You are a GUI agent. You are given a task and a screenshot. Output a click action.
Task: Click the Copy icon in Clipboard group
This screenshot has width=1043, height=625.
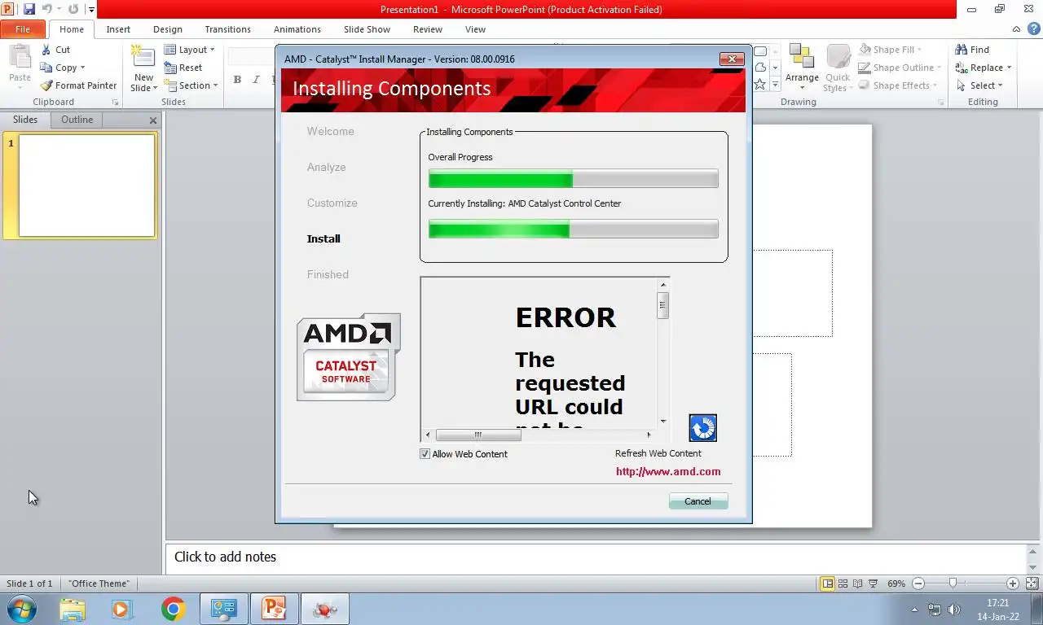coord(46,68)
